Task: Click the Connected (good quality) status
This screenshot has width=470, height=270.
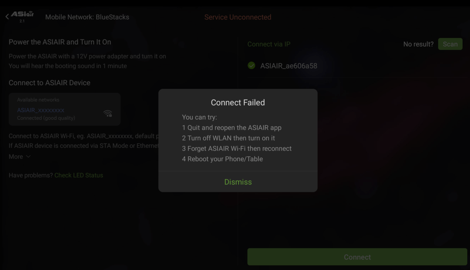Action: [46, 118]
